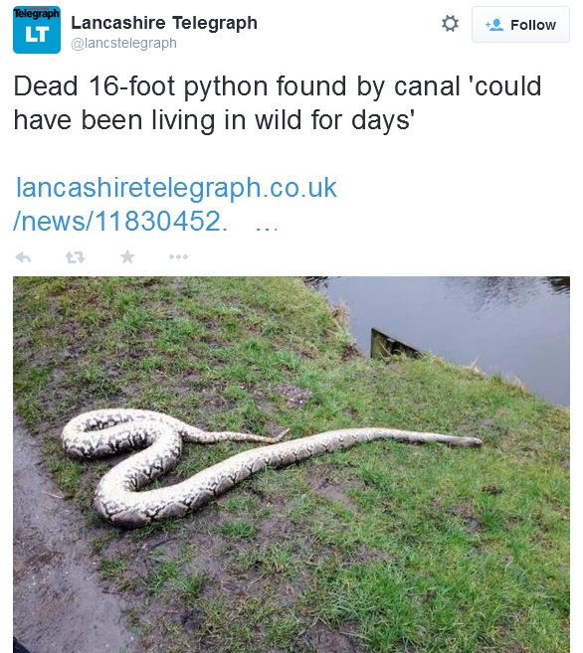Click the person-plus icon inside Follow
Image resolution: width=583 pixels, height=653 pixels.
[x=494, y=25]
